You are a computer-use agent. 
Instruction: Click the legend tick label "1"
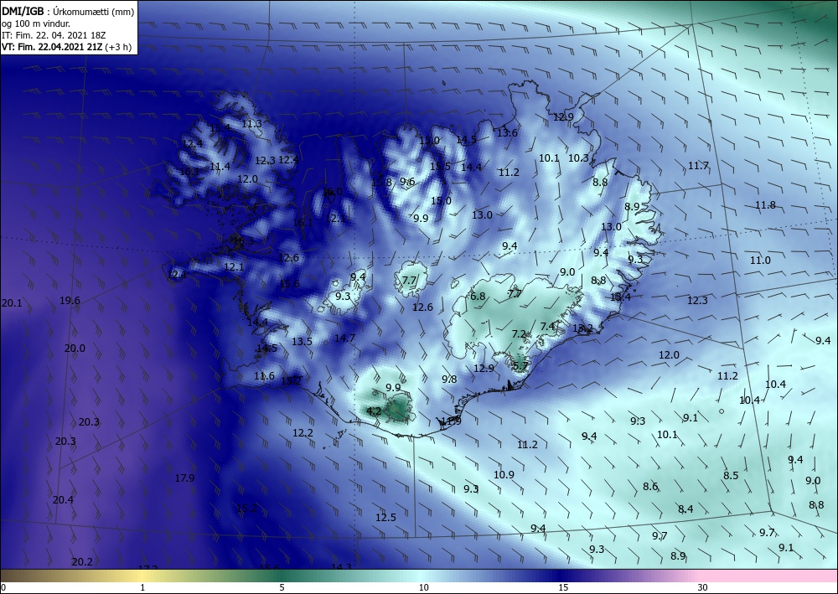[x=142, y=587]
